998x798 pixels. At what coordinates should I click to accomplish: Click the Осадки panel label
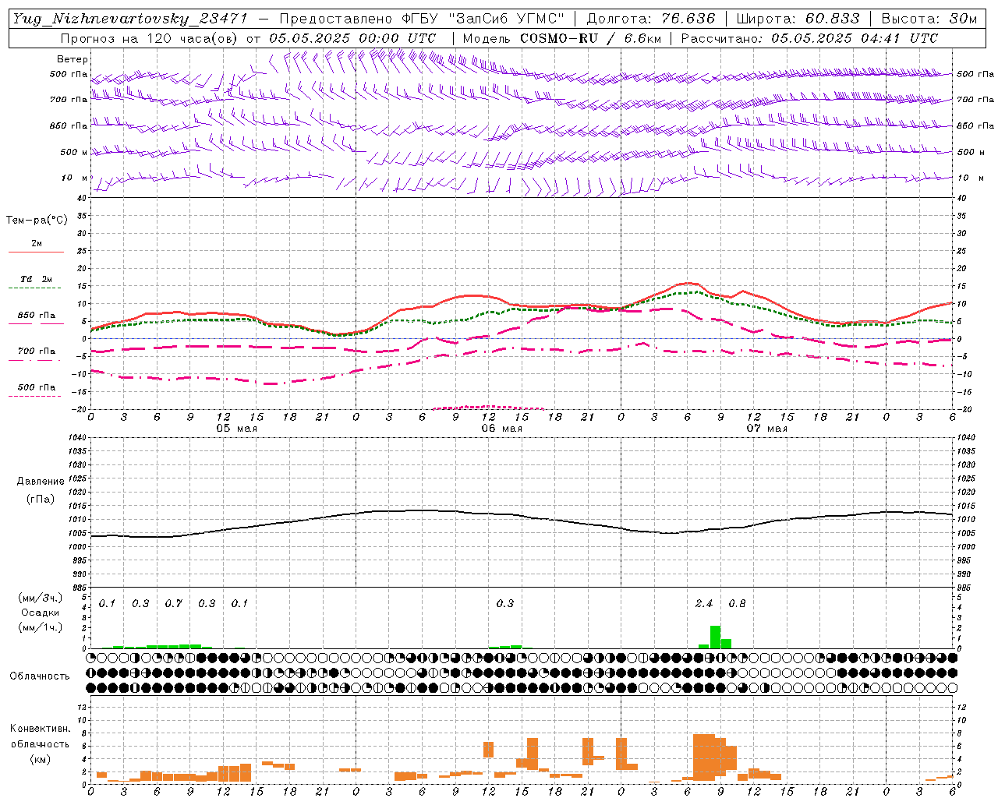40,613
